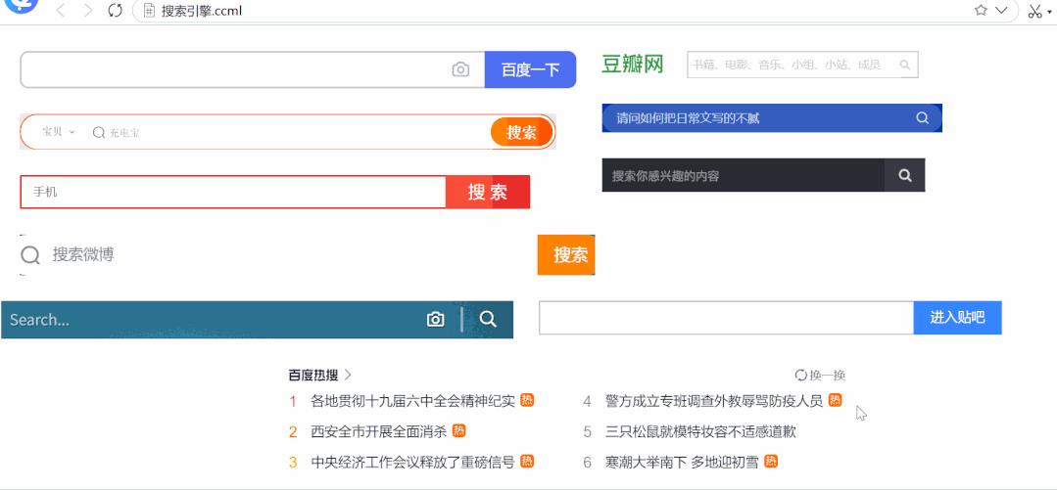Click magnifier icon in teal Search bar
The image size is (1057, 490).
pos(488,320)
